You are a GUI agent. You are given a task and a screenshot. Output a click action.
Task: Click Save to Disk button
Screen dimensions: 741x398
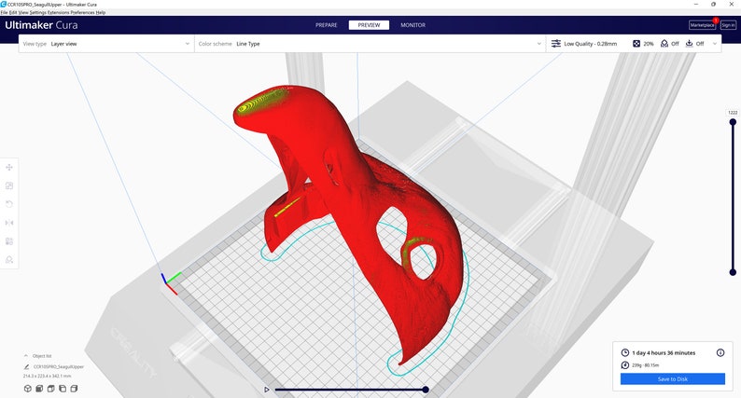tap(673, 378)
